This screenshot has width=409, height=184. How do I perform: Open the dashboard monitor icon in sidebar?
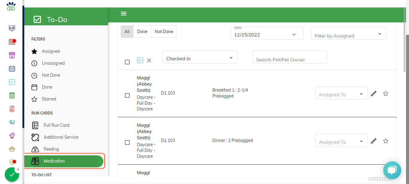pos(12,28)
